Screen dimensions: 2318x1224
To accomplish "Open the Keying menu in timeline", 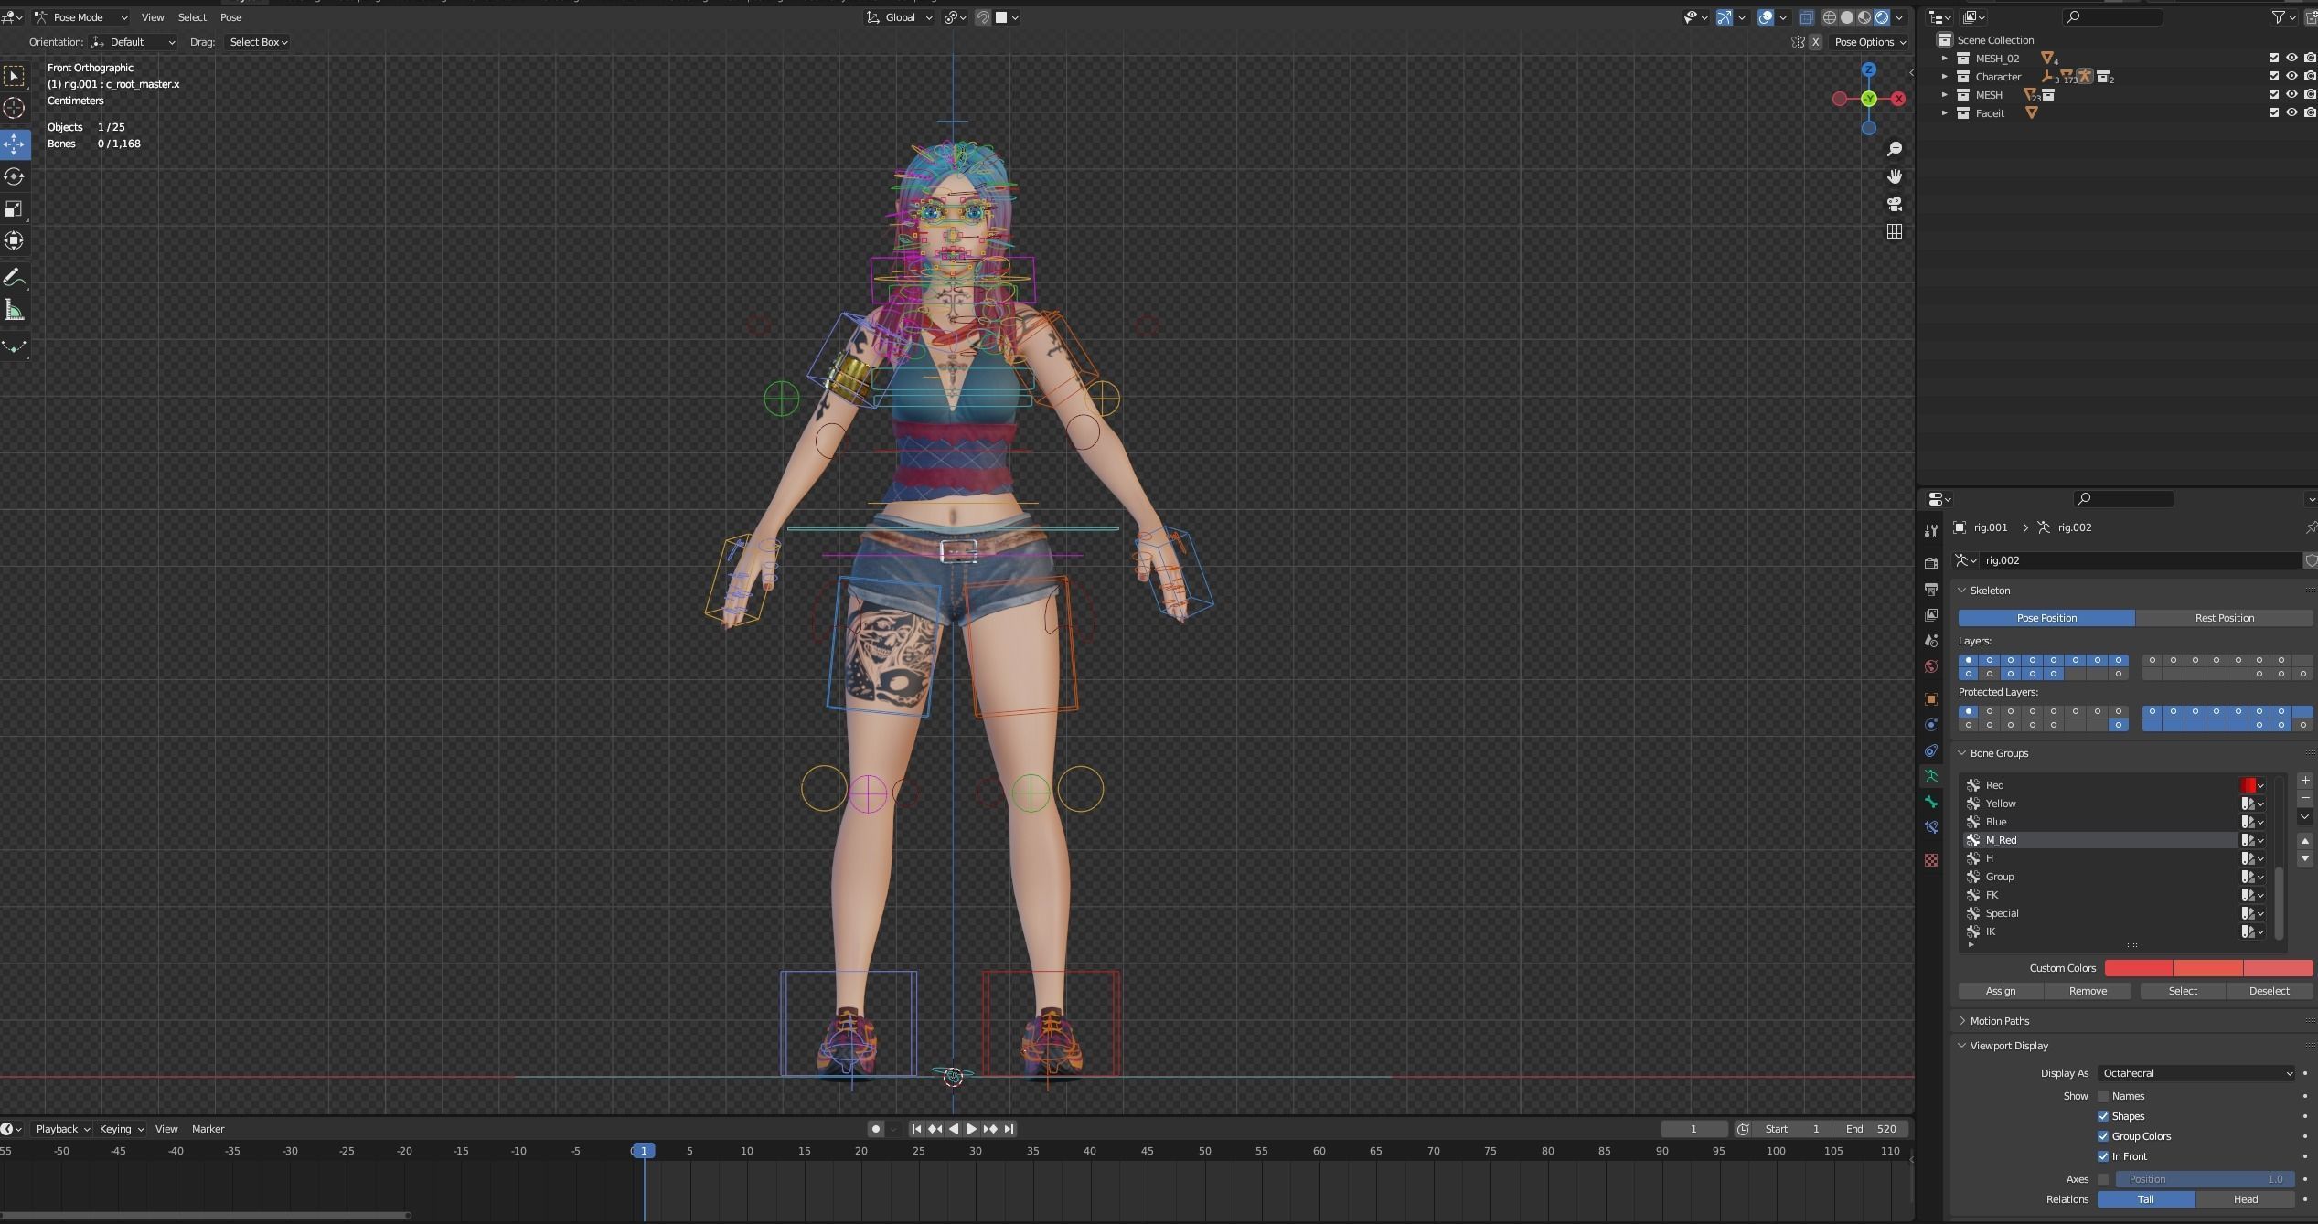I will coord(121,1129).
